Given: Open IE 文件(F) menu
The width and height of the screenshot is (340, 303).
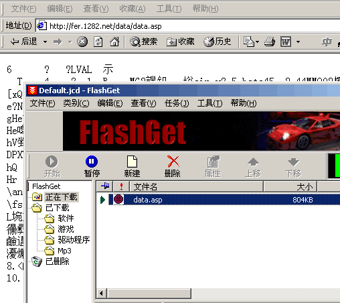Looking at the screenshot, I should click(x=23, y=9).
